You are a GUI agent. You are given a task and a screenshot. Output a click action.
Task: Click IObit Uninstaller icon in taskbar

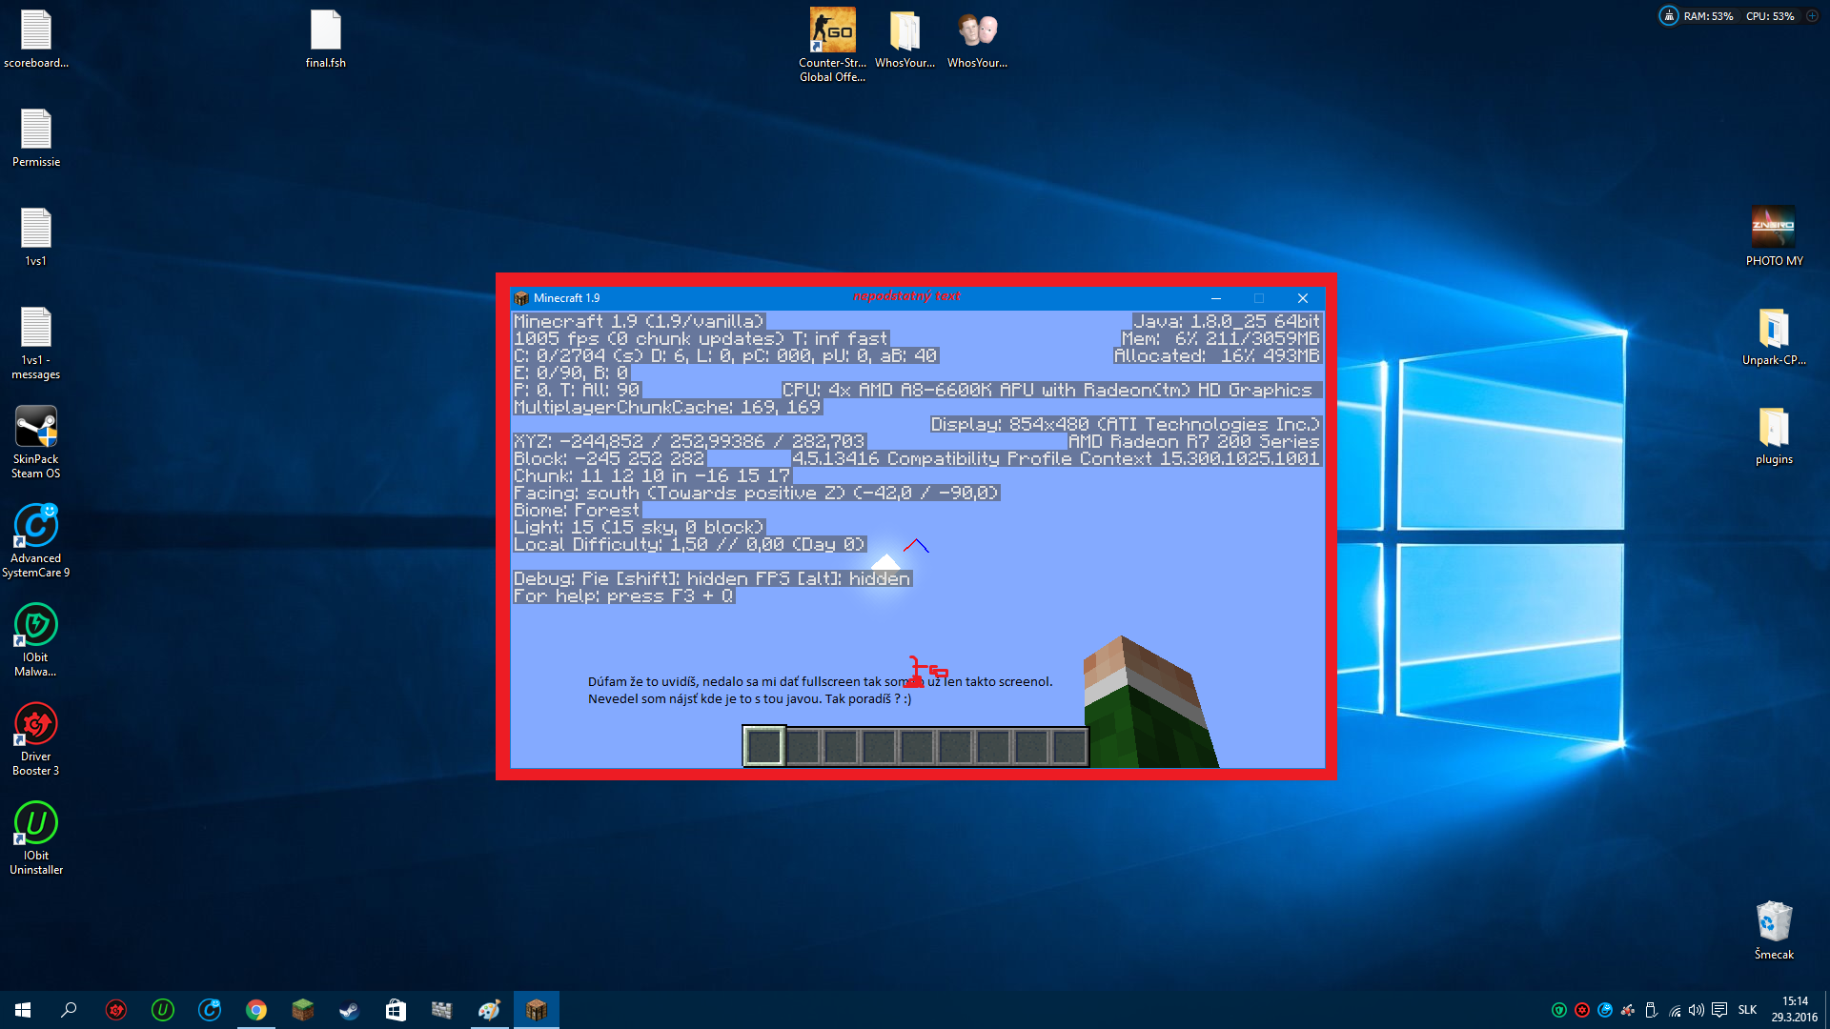pyautogui.click(x=163, y=1010)
